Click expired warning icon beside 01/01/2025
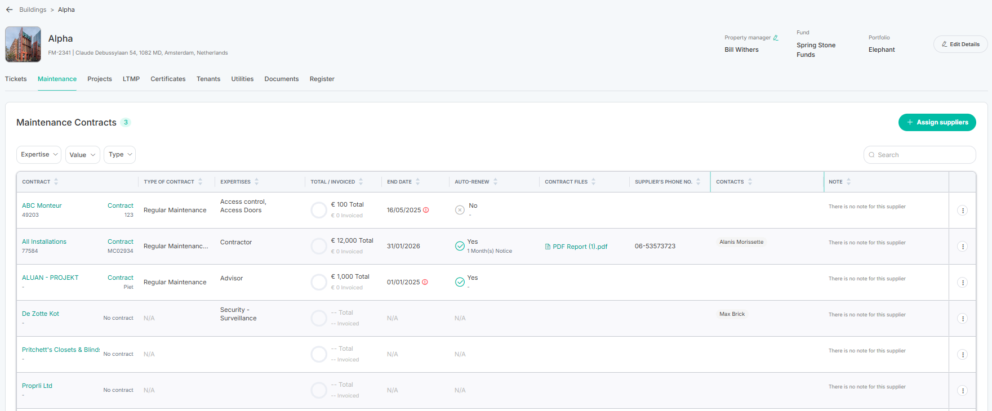 coord(425,282)
